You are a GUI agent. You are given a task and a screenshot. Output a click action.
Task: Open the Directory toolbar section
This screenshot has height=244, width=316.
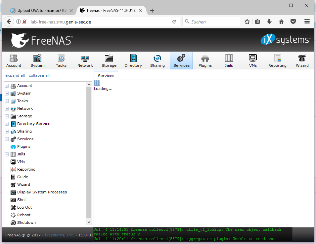click(133, 61)
